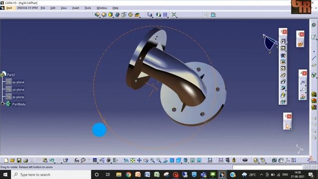Activate the What's This help icon
Viewport: 318px width, 179px height.
pyautogui.click(x=66, y=161)
